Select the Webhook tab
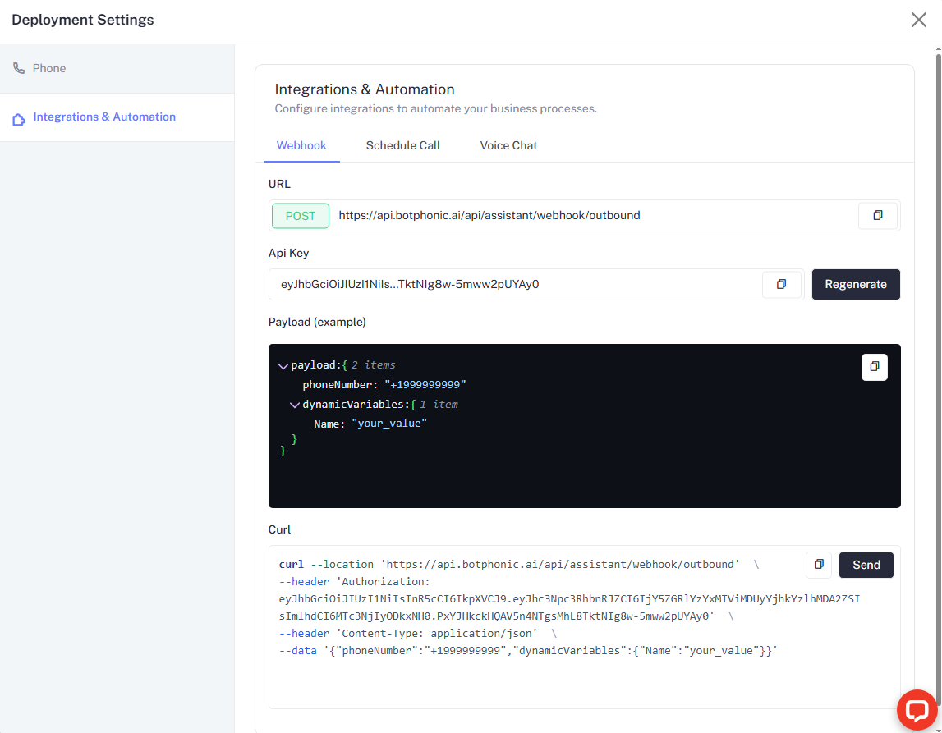 [x=301, y=145]
